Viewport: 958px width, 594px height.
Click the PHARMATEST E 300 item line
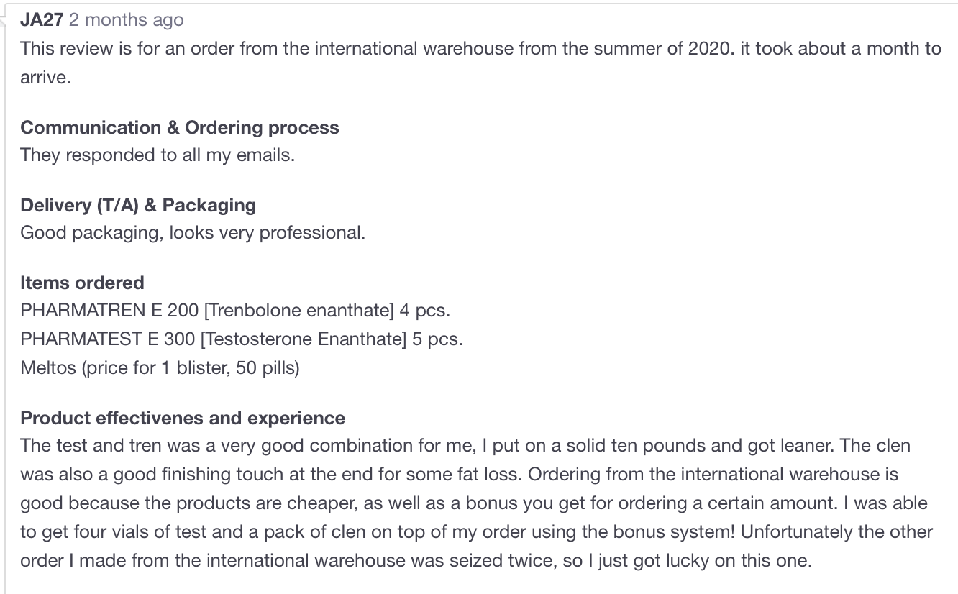pyautogui.click(x=241, y=339)
